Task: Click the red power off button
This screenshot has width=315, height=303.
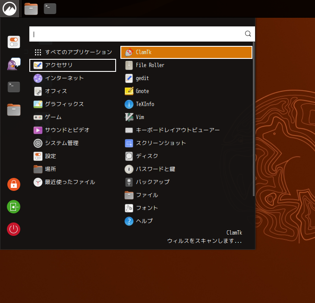Action: 14,229
